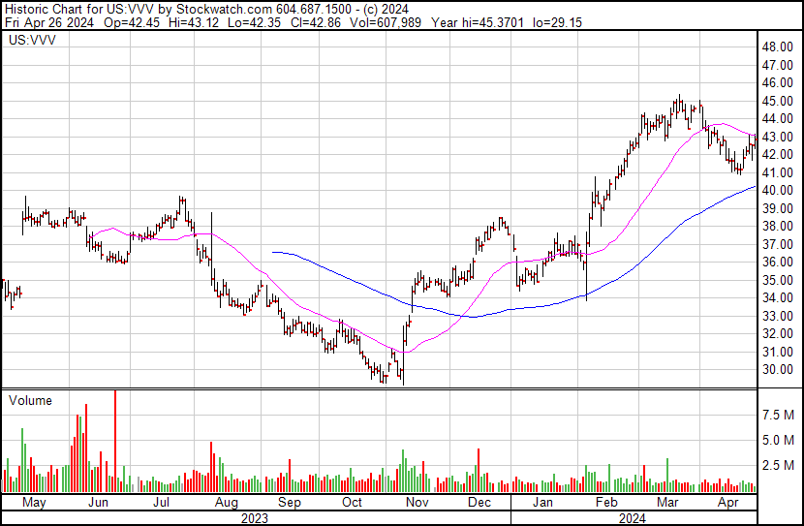Click the May month label

[34, 503]
